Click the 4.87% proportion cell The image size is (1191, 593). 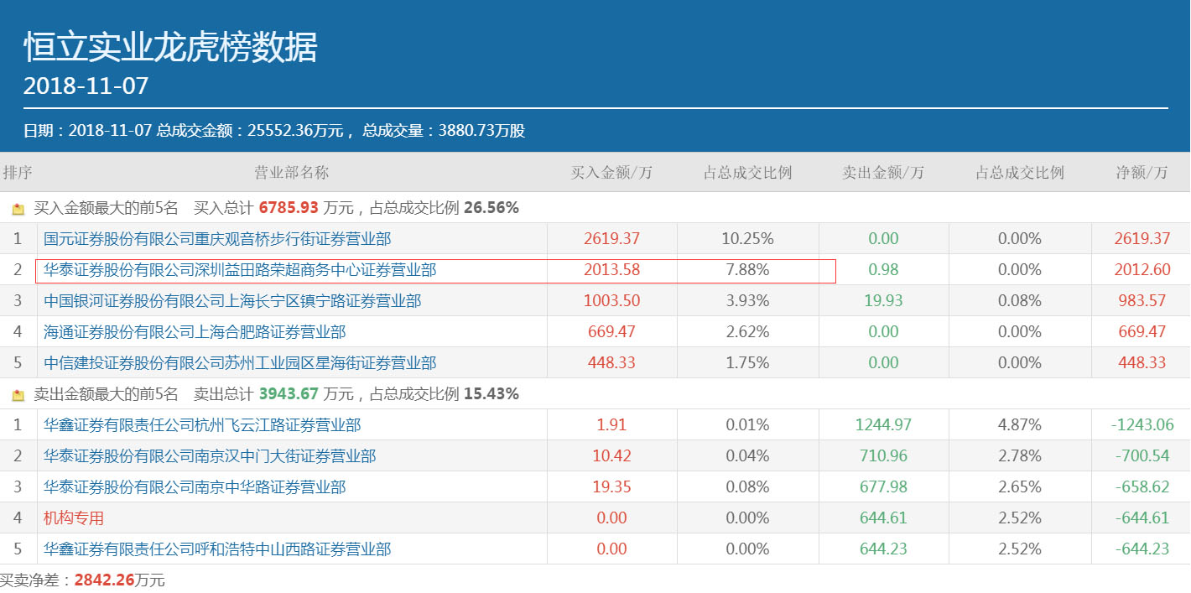coord(1019,425)
